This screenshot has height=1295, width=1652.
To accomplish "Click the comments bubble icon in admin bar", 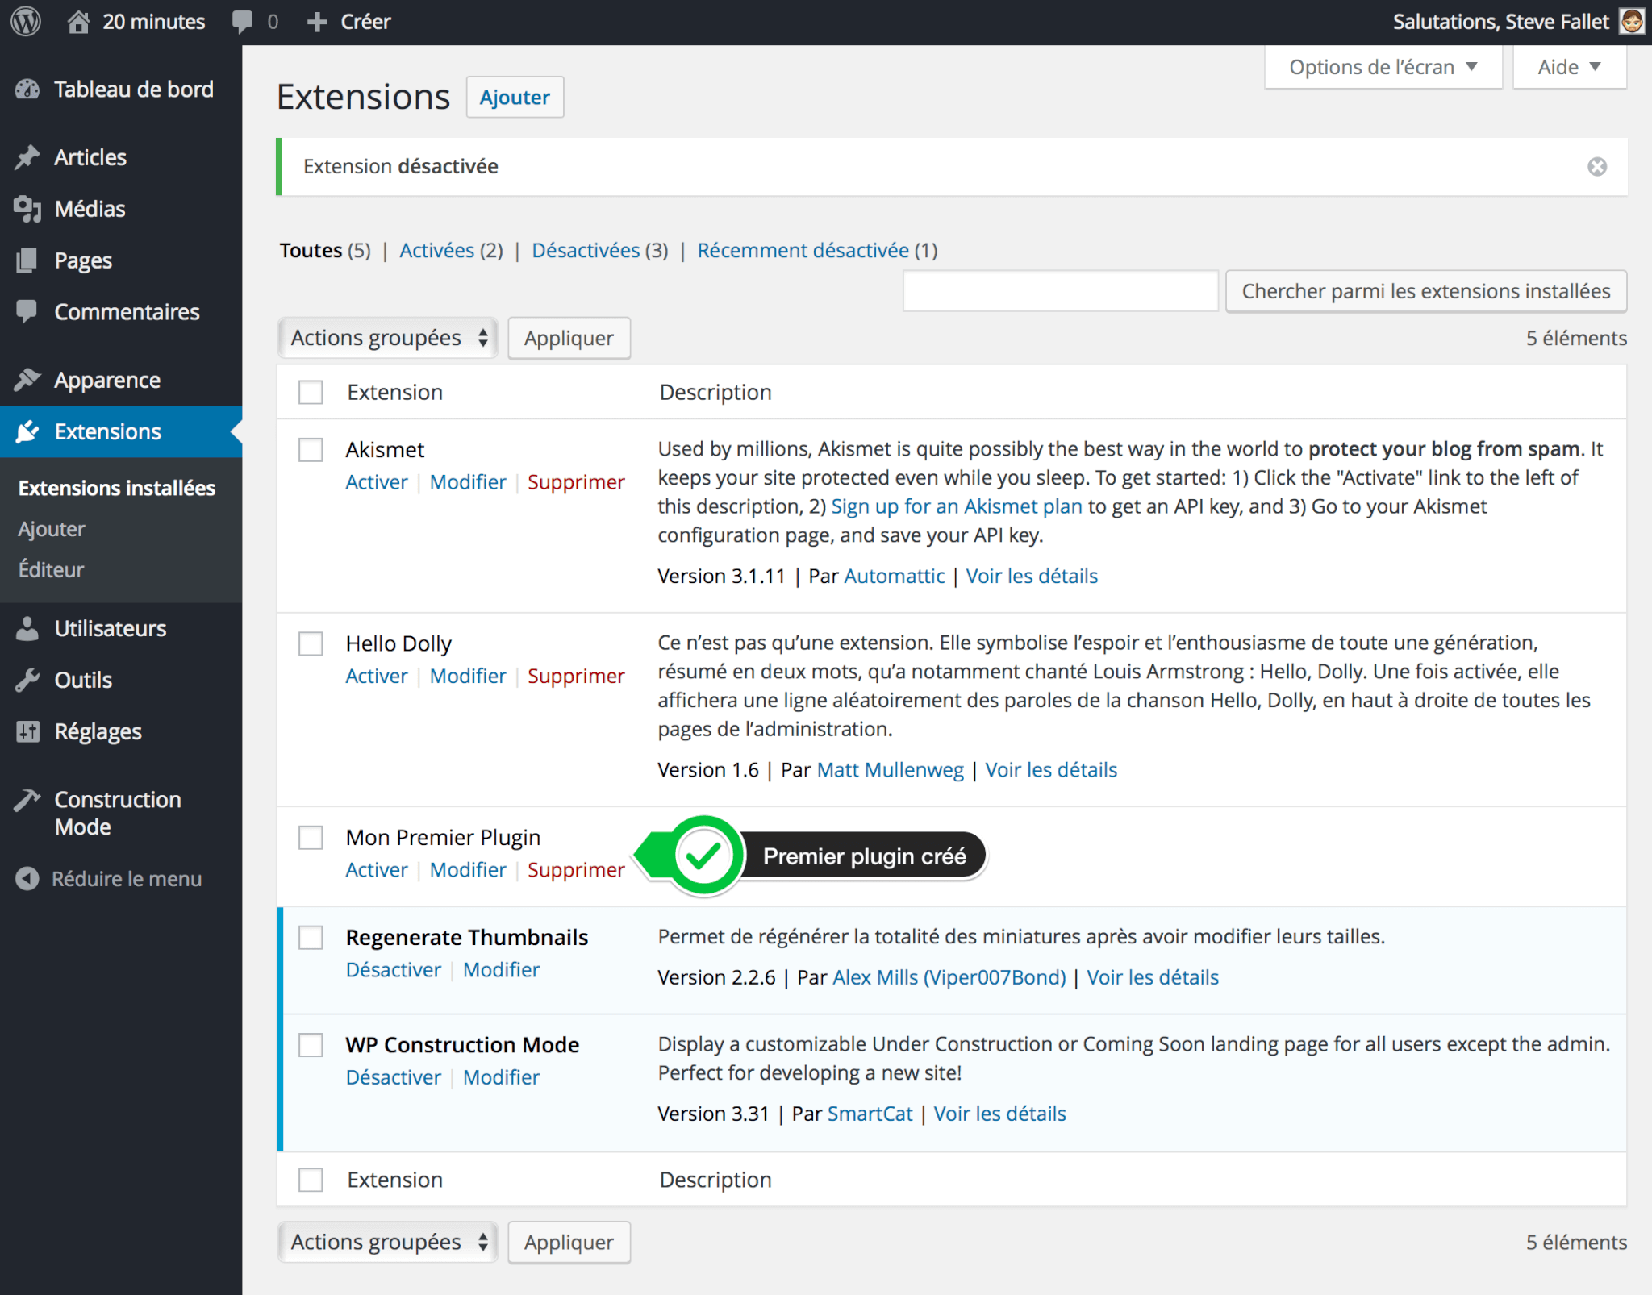I will (x=243, y=21).
